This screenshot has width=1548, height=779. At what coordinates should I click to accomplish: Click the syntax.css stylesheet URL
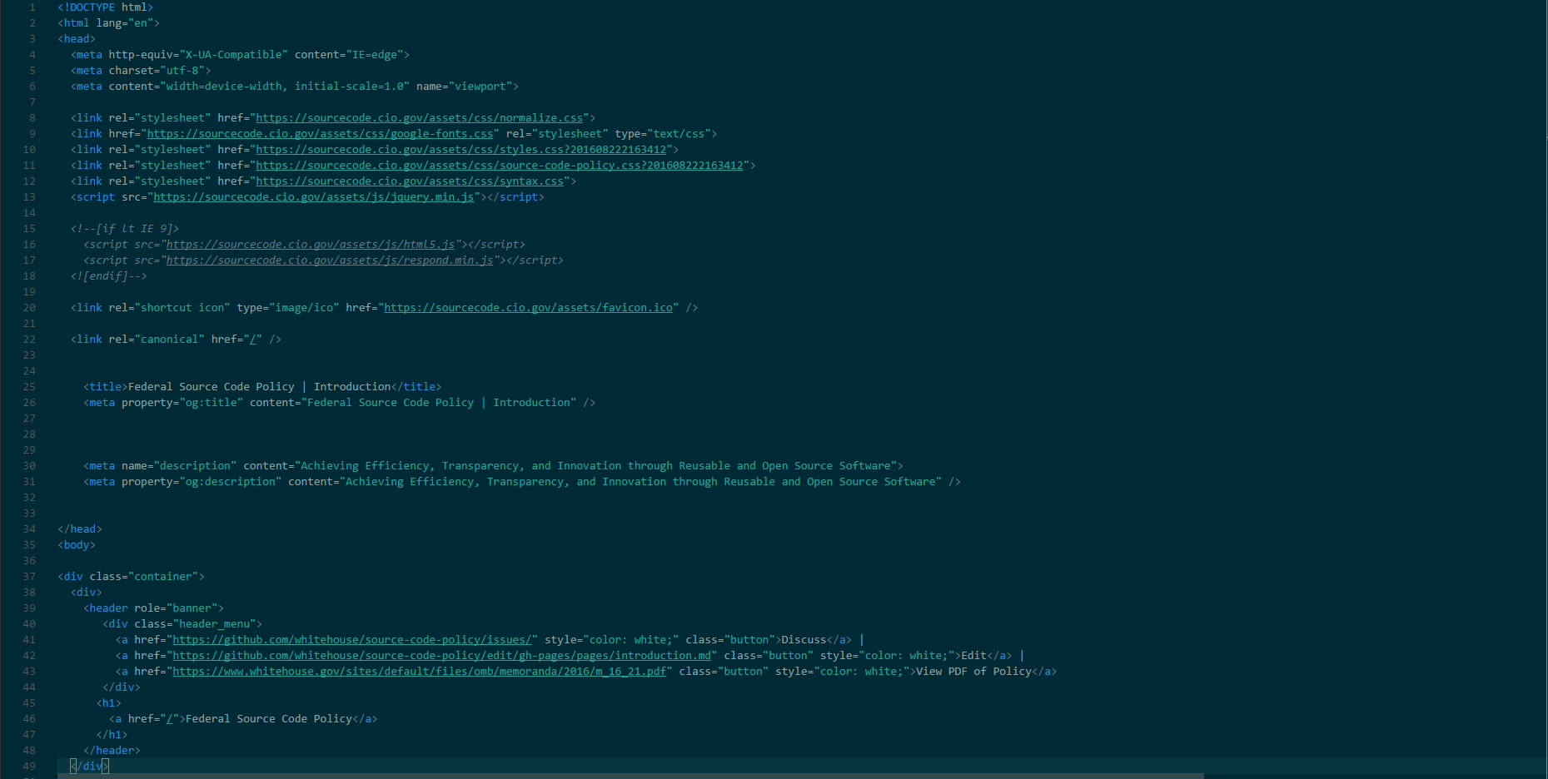pyautogui.click(x=410, y=181)
